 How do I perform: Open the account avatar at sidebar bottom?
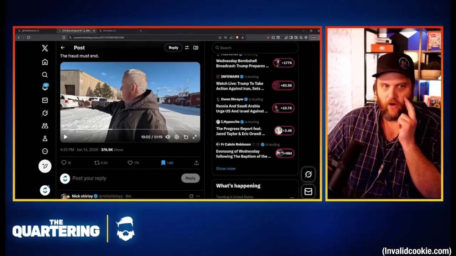click(45, 190)
